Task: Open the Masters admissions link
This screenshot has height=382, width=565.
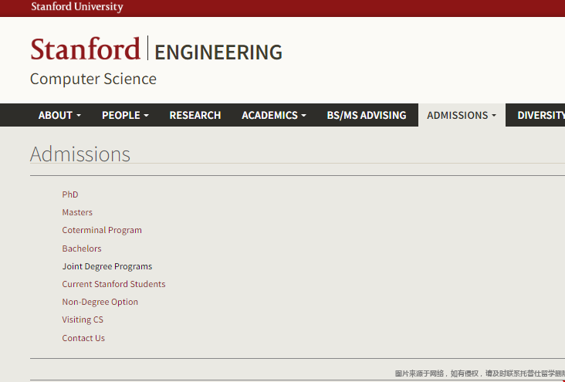Action: point(77,212)
